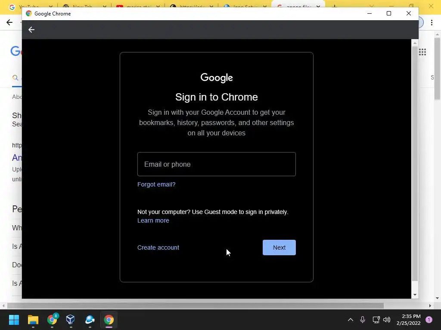Close the Google Chrome sign-in window
Viewport: 441px width, 330px height.
click(x=409, y=13)
